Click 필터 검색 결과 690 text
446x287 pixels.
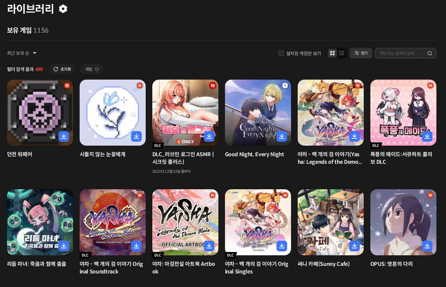pos(25,69)
